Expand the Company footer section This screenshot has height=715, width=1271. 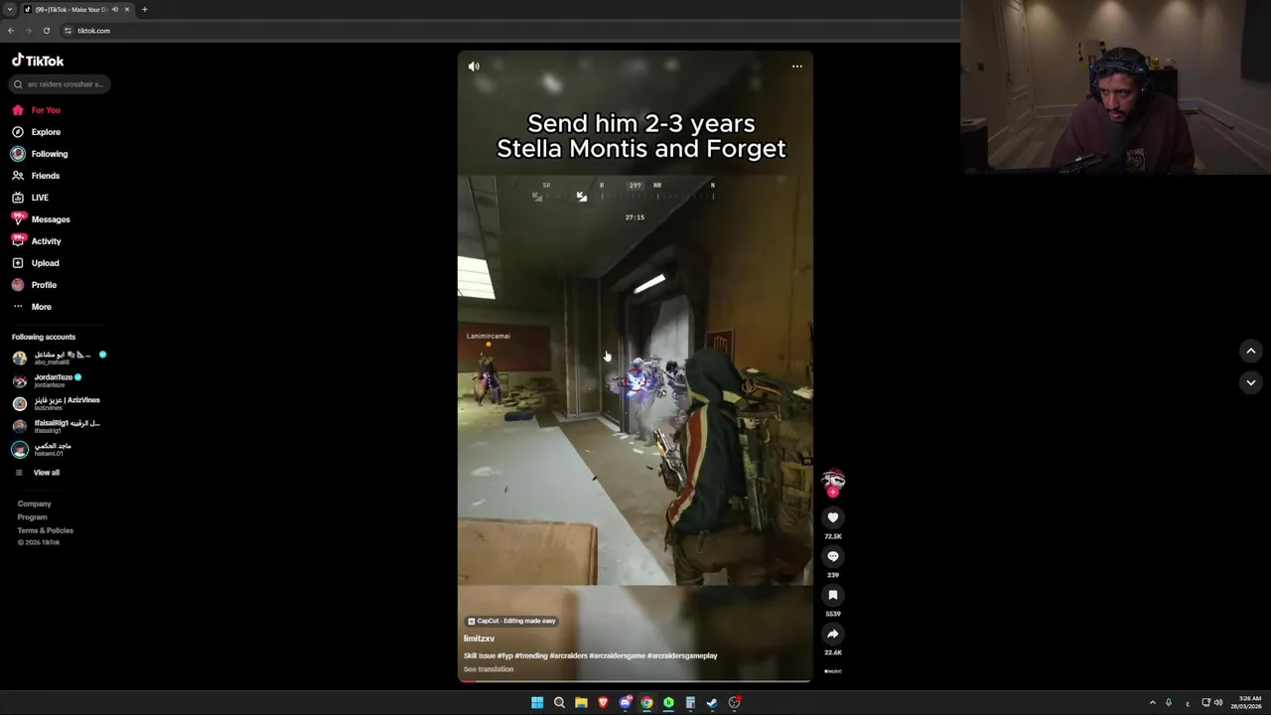click(34, 503)
